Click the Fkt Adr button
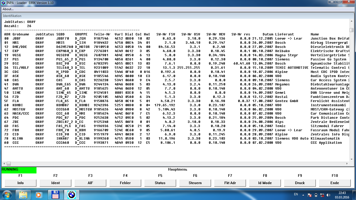Image resolution: width=356 pixels, height=200 pixels. click(230, 183)
